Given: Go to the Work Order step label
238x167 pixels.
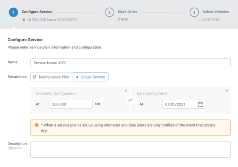Looking at the screenshot, I should [127, 12].
